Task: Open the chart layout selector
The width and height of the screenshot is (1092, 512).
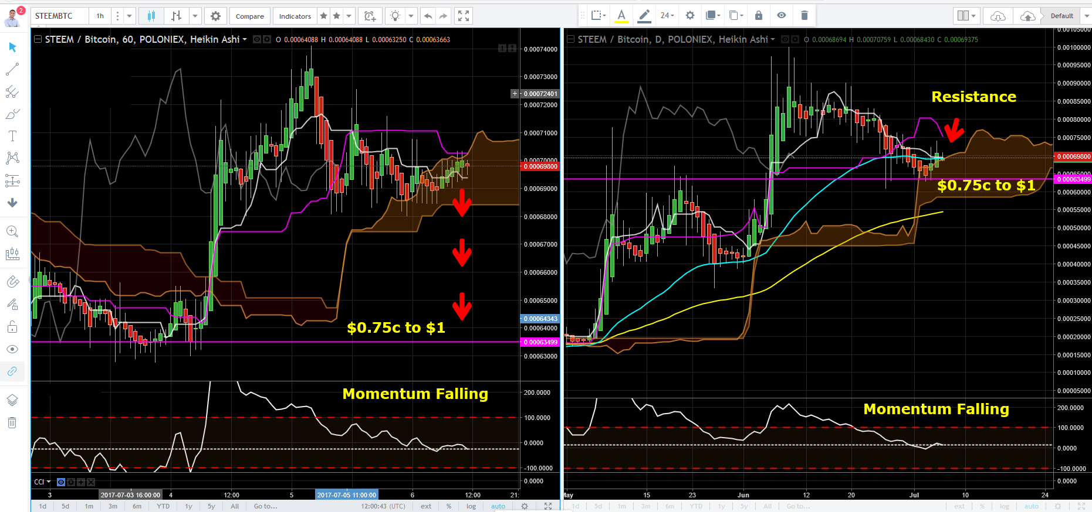Action: point(966,16)
